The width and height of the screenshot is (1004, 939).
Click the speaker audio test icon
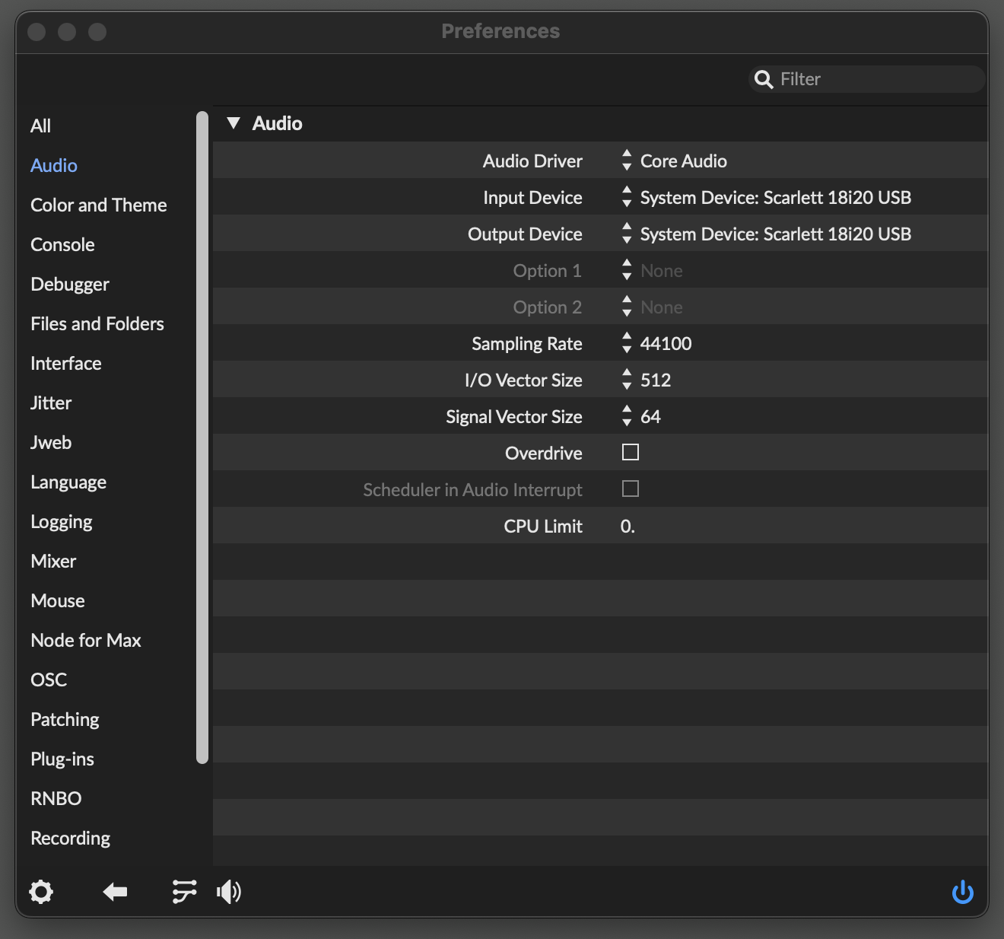pos(229,891)
